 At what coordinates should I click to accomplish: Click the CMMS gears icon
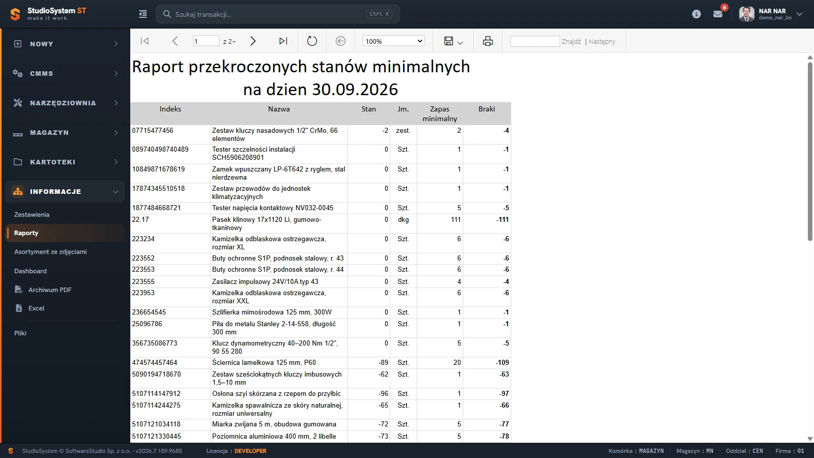click(x=18, y=73)
